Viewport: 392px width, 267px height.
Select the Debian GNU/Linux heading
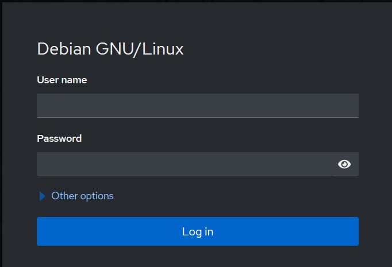110,49
